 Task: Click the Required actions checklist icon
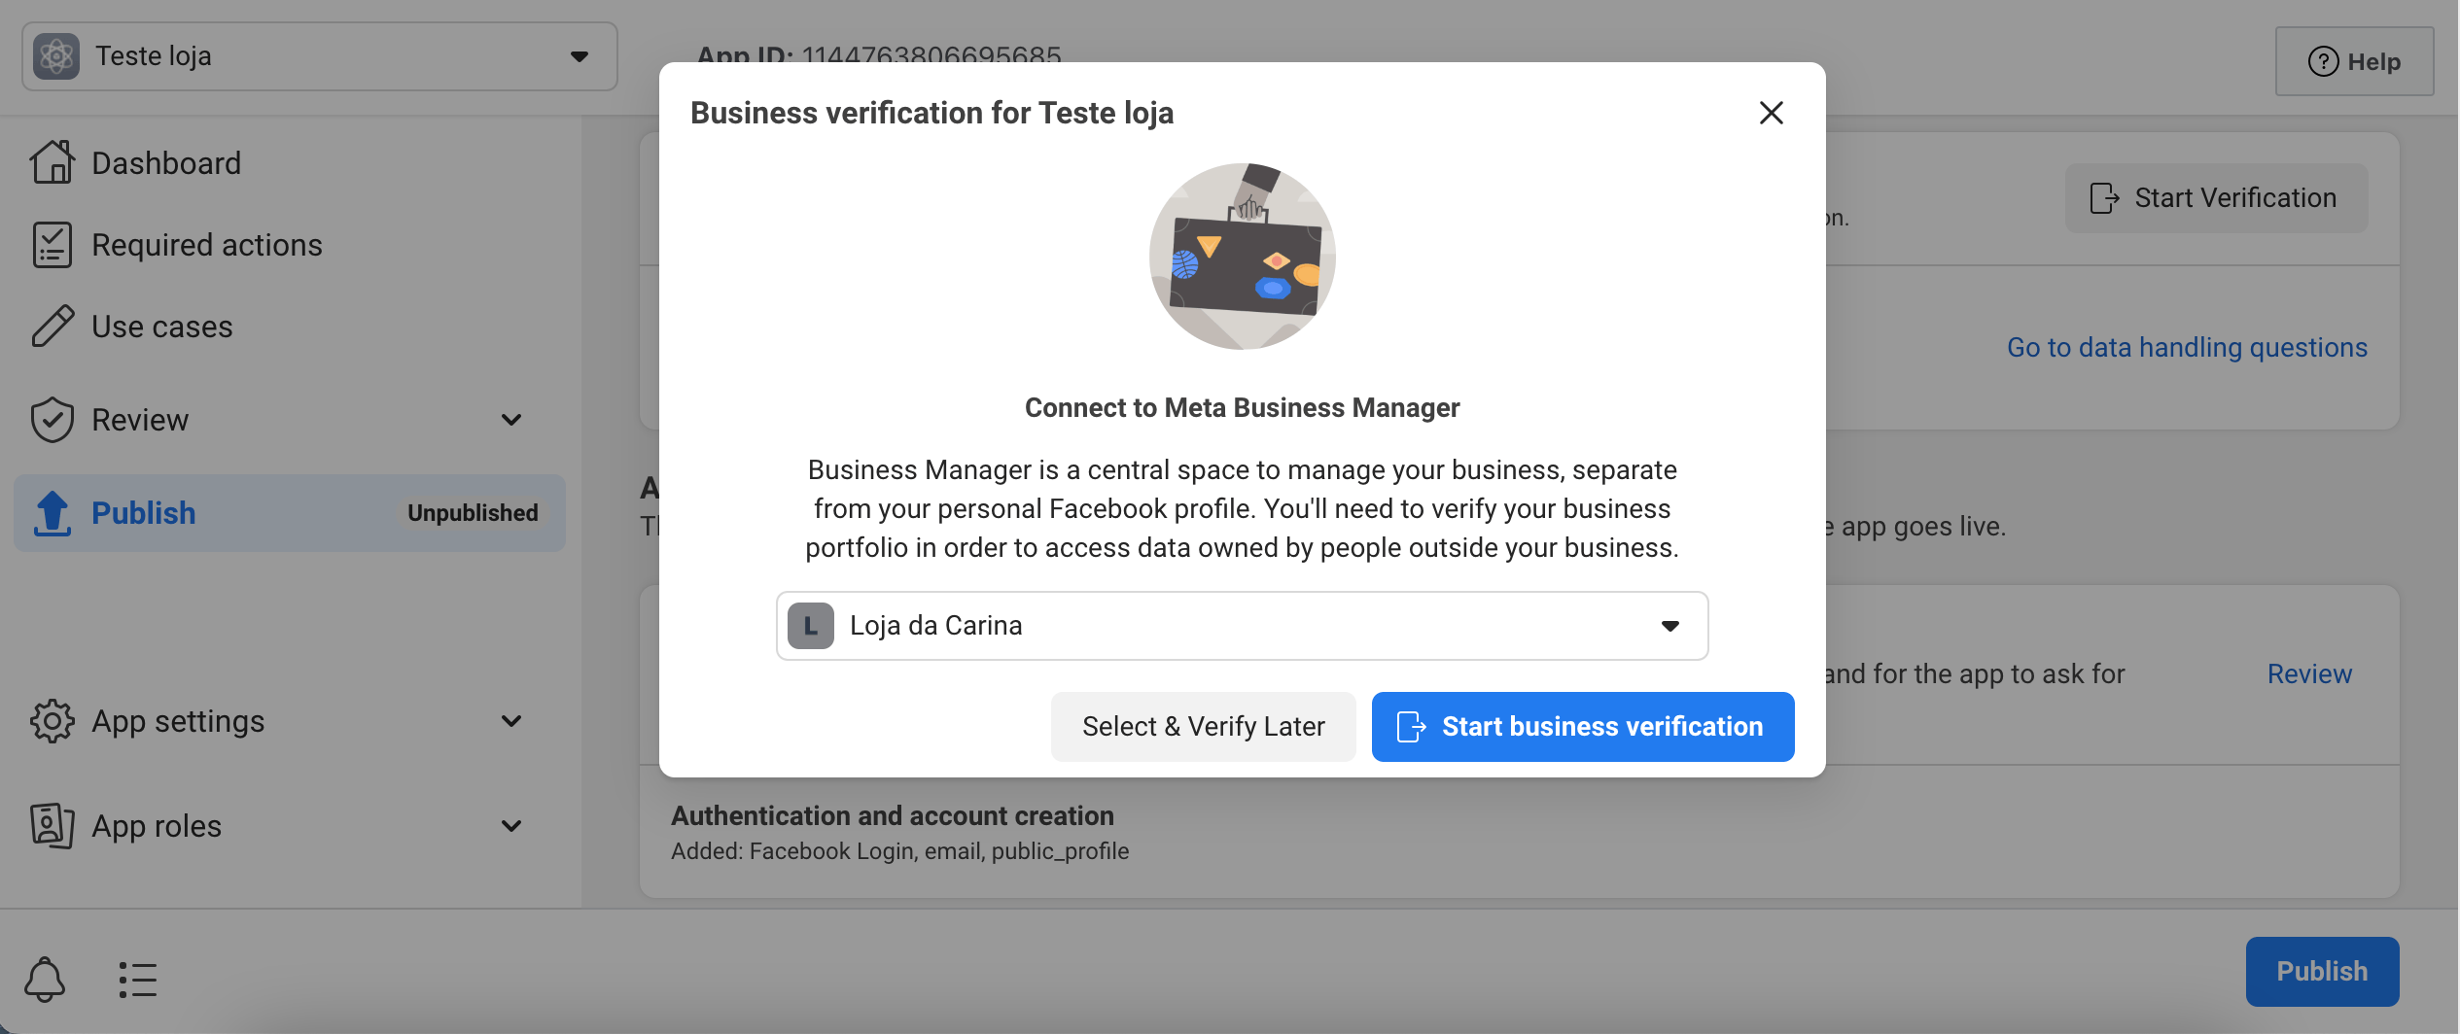point(52,245)
